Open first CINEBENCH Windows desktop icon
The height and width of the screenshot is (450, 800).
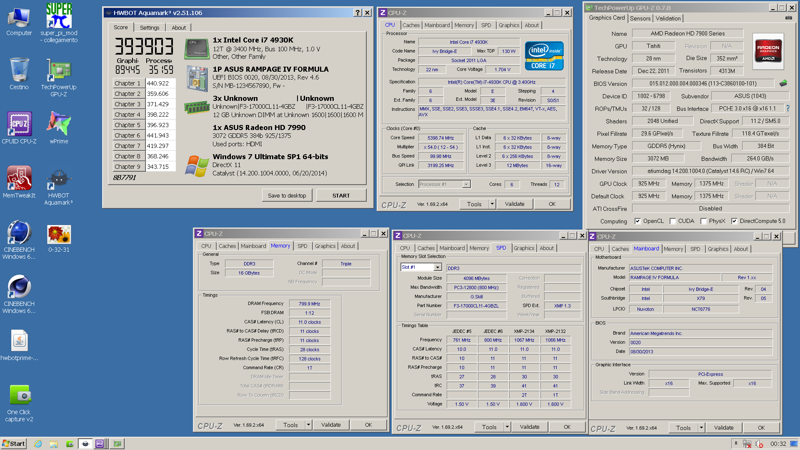[19, 240]
